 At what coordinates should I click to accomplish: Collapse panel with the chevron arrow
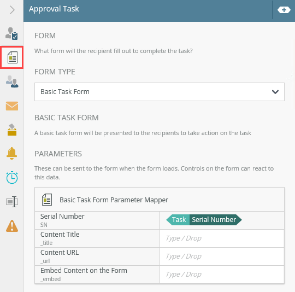click(x=12, y=10)
